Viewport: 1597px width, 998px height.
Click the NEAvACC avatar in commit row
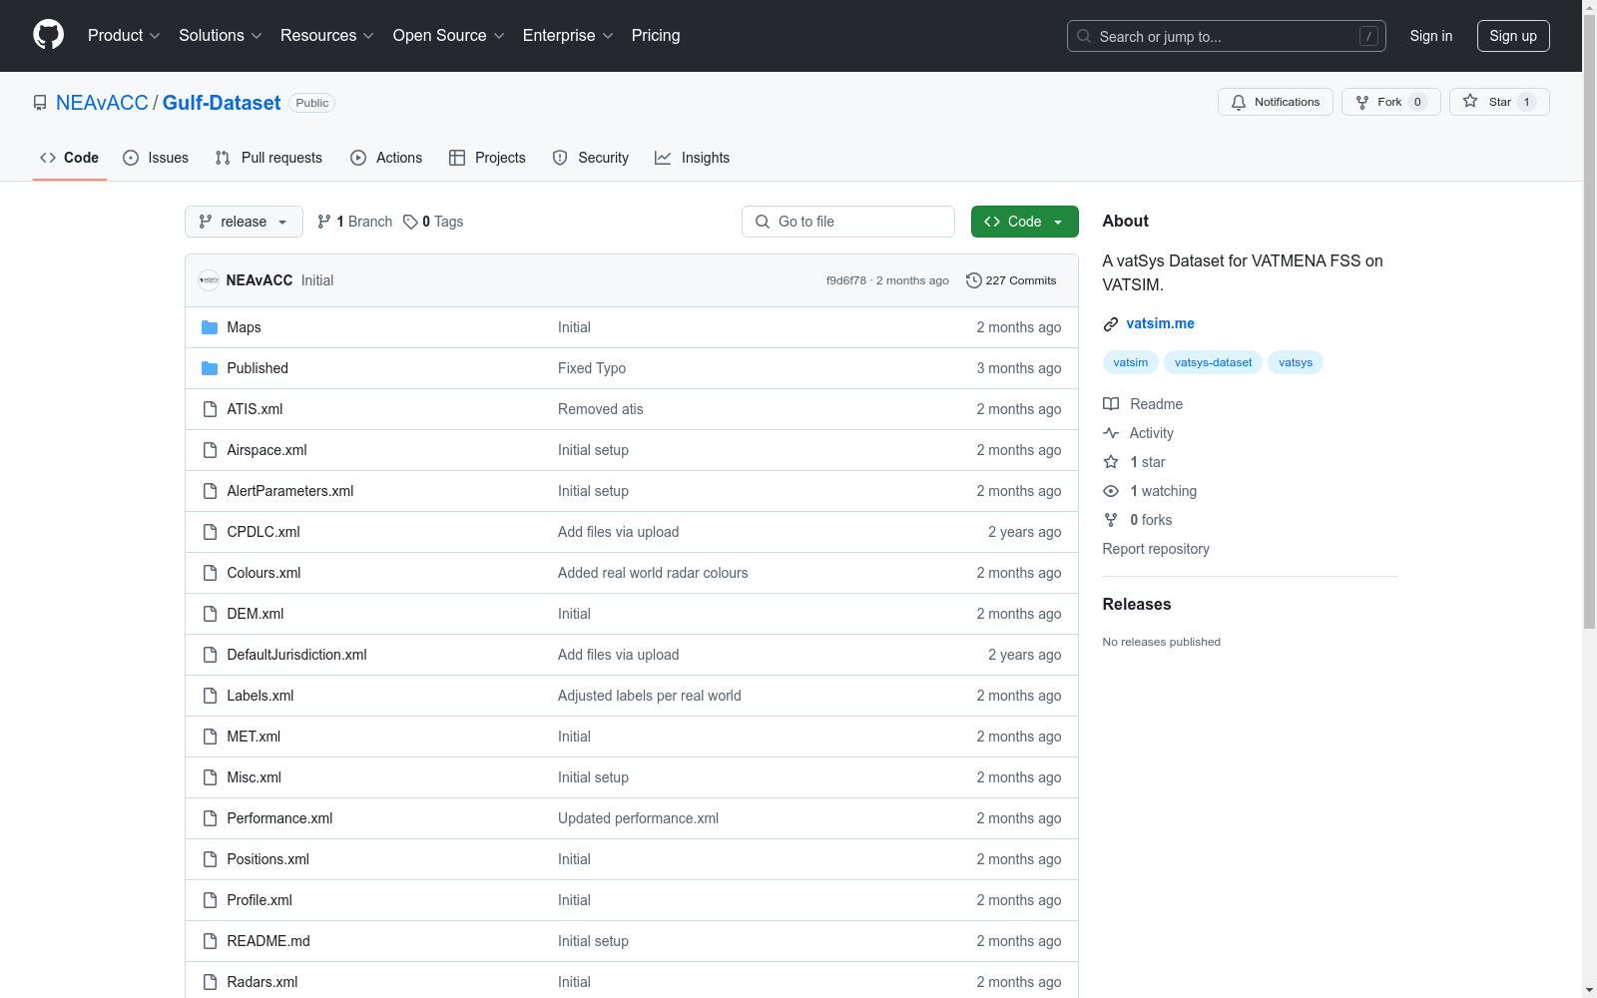209,280
